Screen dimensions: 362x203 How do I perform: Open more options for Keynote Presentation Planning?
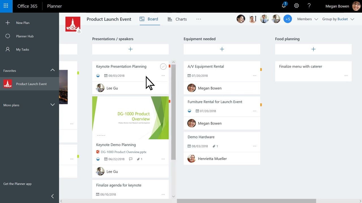[x=163, y=76]
